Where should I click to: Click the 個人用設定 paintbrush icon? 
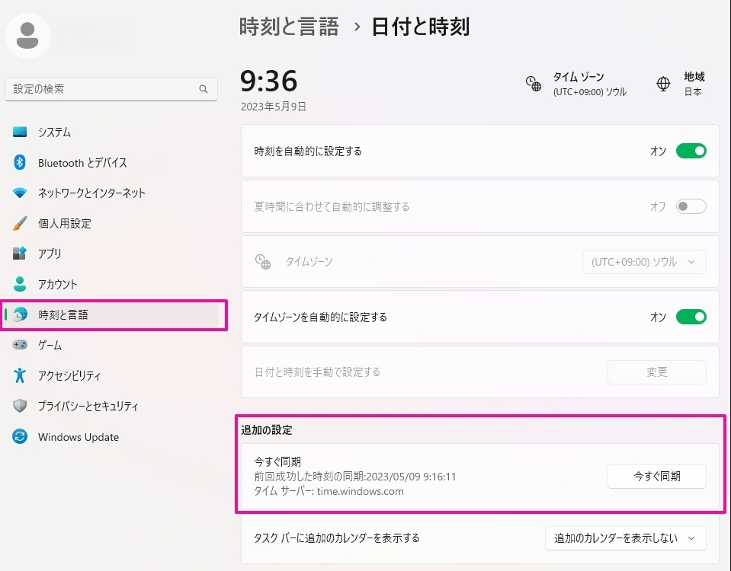tap(20, 224)
